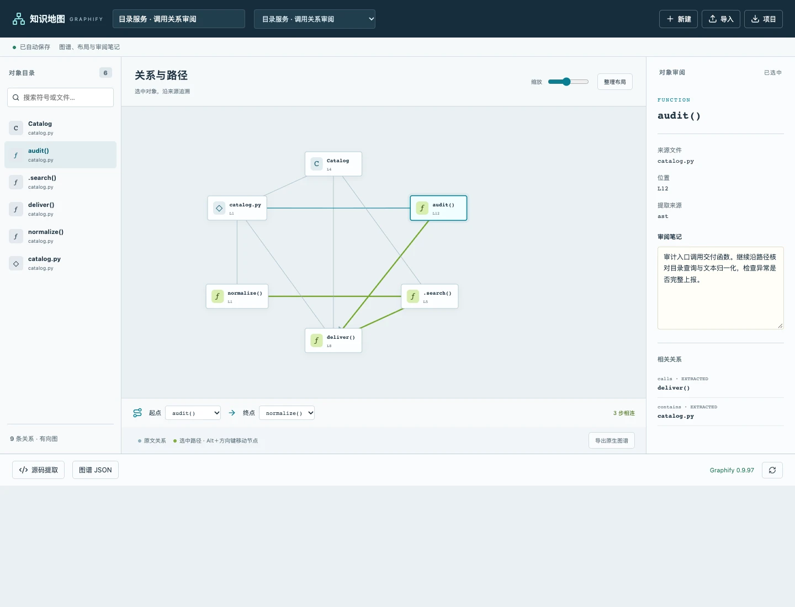Click the function icon for .search() in list
The width and height of the screenshot is (795, 607).
click(x=16, y=182)
